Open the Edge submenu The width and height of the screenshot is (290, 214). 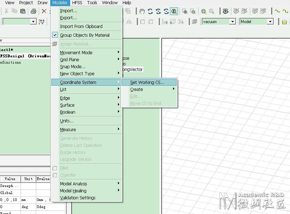(86, 98)
